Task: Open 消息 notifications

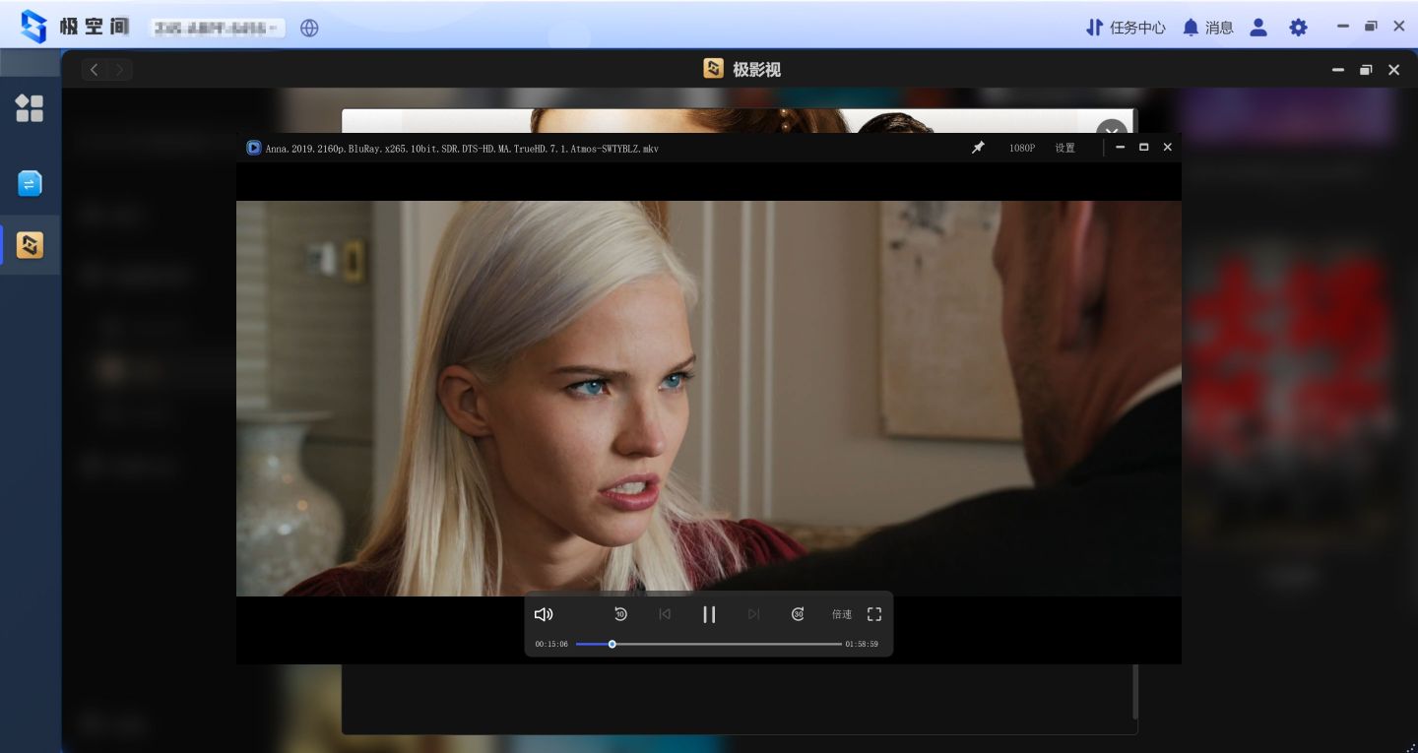Action: 1207,28
